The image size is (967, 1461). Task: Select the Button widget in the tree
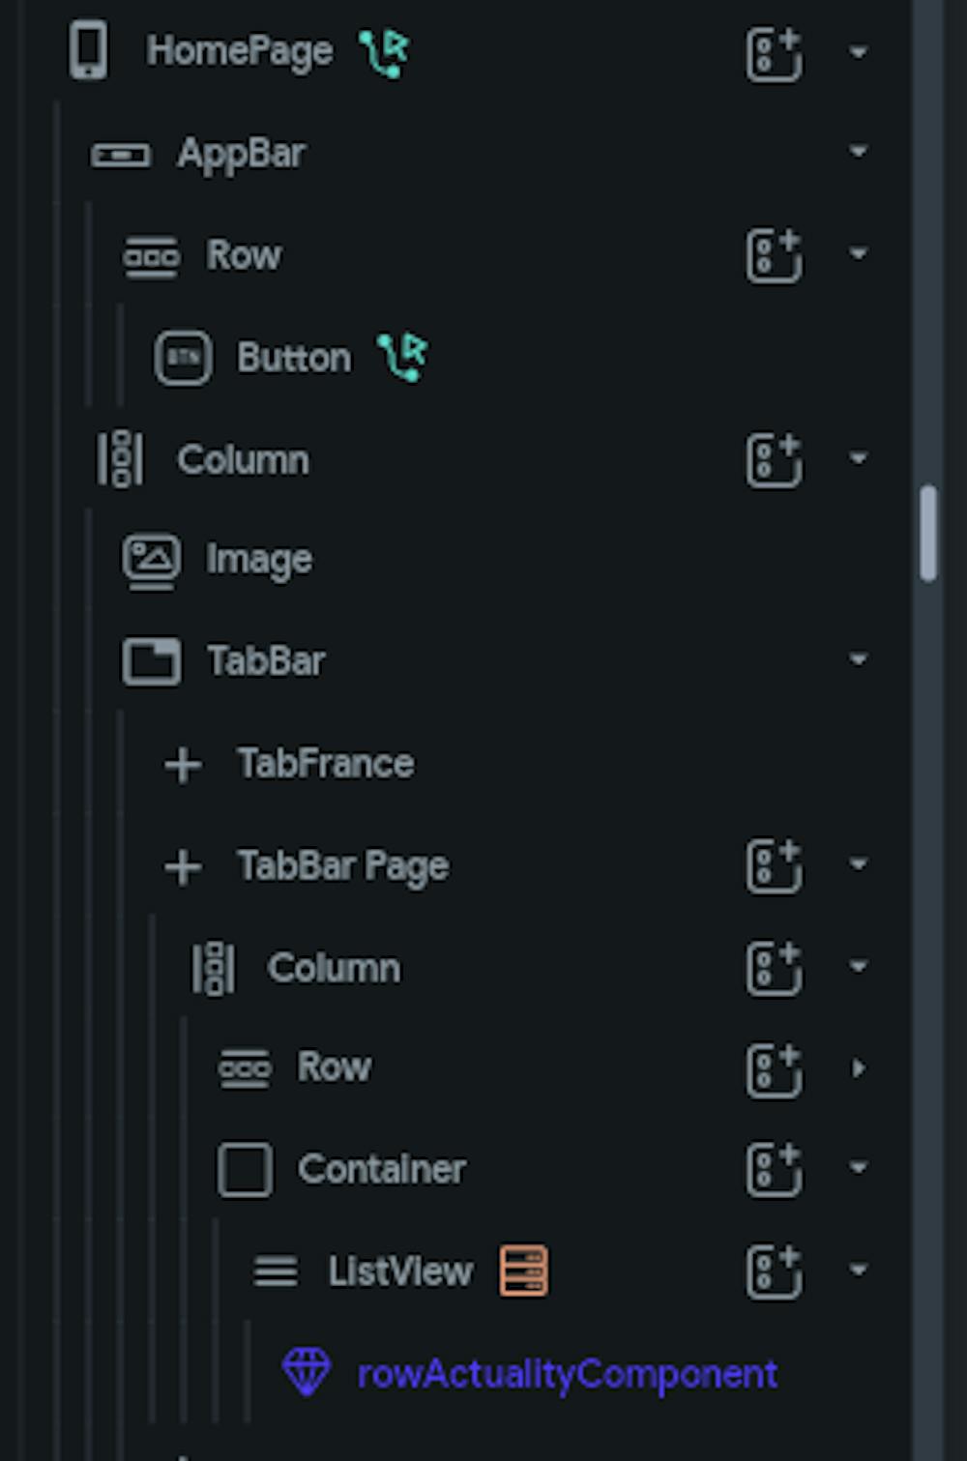[x=293, y=358]
